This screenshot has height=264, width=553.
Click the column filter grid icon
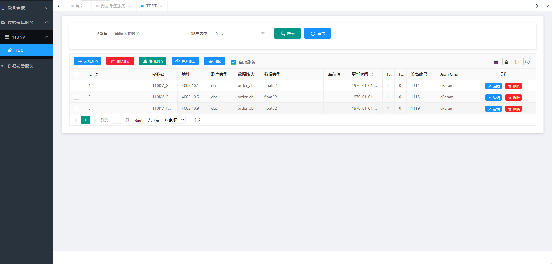pyautogui.click(x=496, y=62)
